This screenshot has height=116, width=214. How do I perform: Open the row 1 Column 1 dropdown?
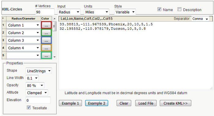(24, 25)
